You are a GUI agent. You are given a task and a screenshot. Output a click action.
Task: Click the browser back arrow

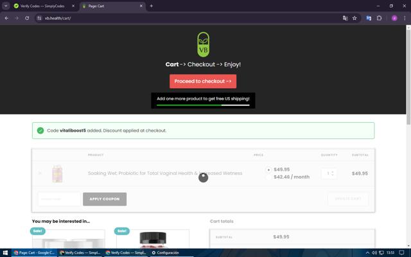(6, 18)
